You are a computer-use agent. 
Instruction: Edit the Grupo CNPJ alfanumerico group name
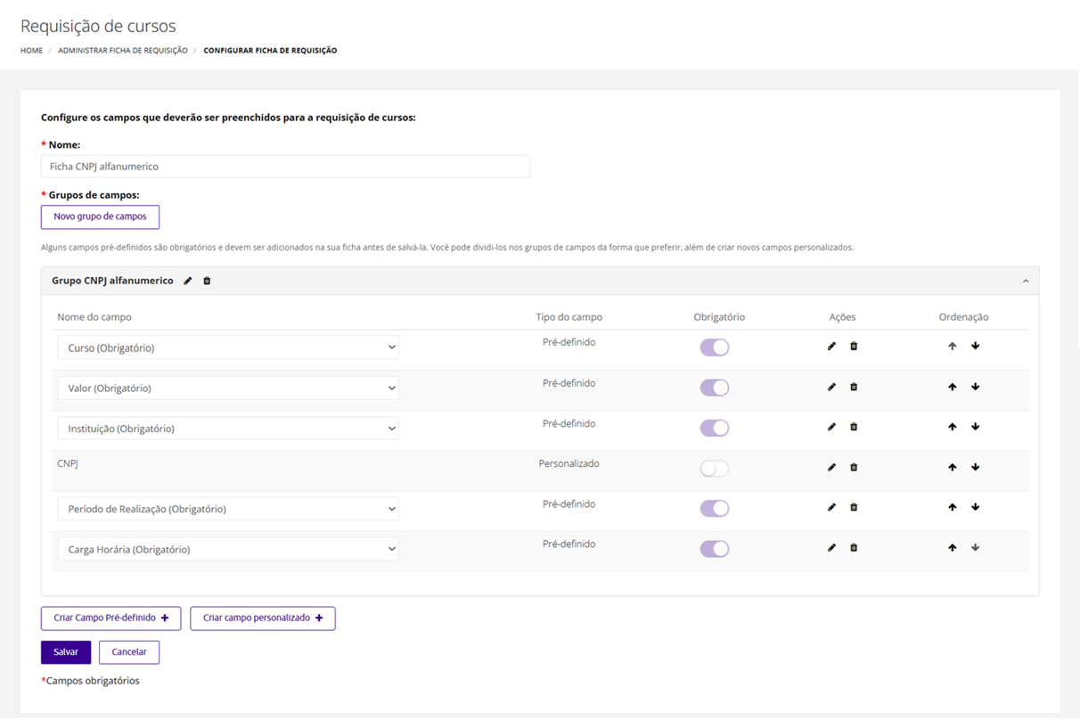click(x=188, y=281)
